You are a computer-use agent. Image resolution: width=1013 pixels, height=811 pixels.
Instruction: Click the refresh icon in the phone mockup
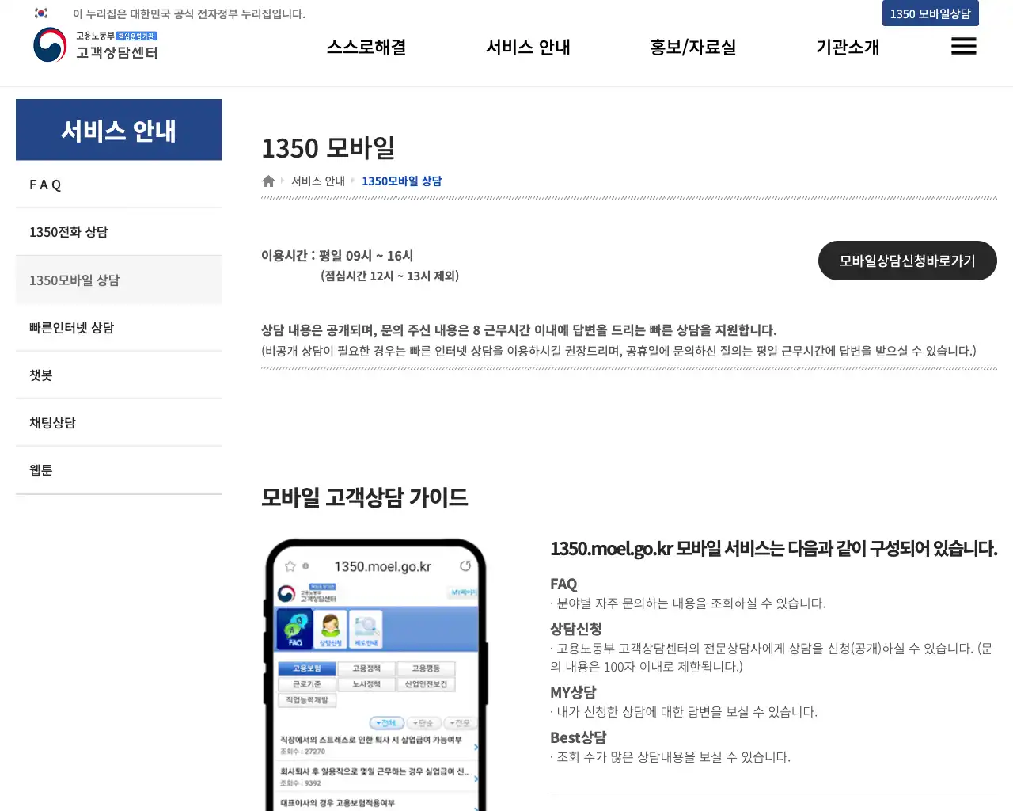(x=466, y=565)
